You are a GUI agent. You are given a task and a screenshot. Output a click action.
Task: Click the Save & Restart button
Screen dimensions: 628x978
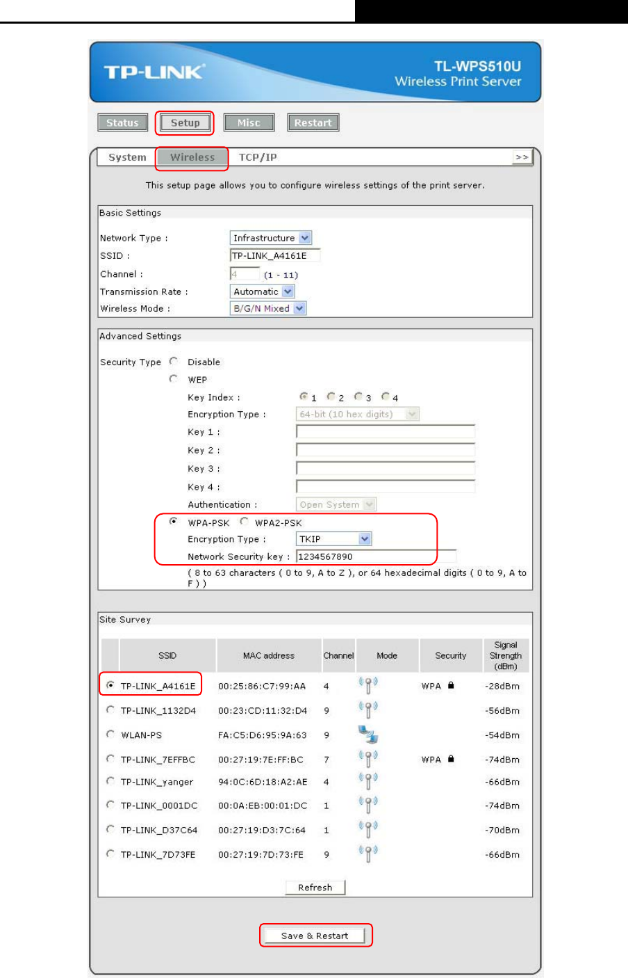pyautogui.click(x=315, y=936)
